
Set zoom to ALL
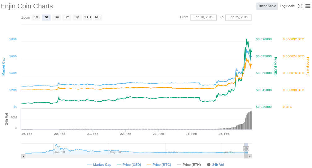[x=97, y=17]
